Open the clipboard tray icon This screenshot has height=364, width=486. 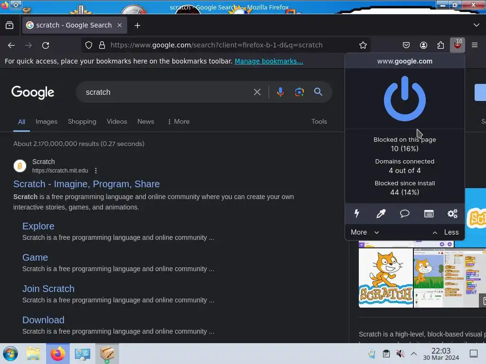tap(386, 354)
